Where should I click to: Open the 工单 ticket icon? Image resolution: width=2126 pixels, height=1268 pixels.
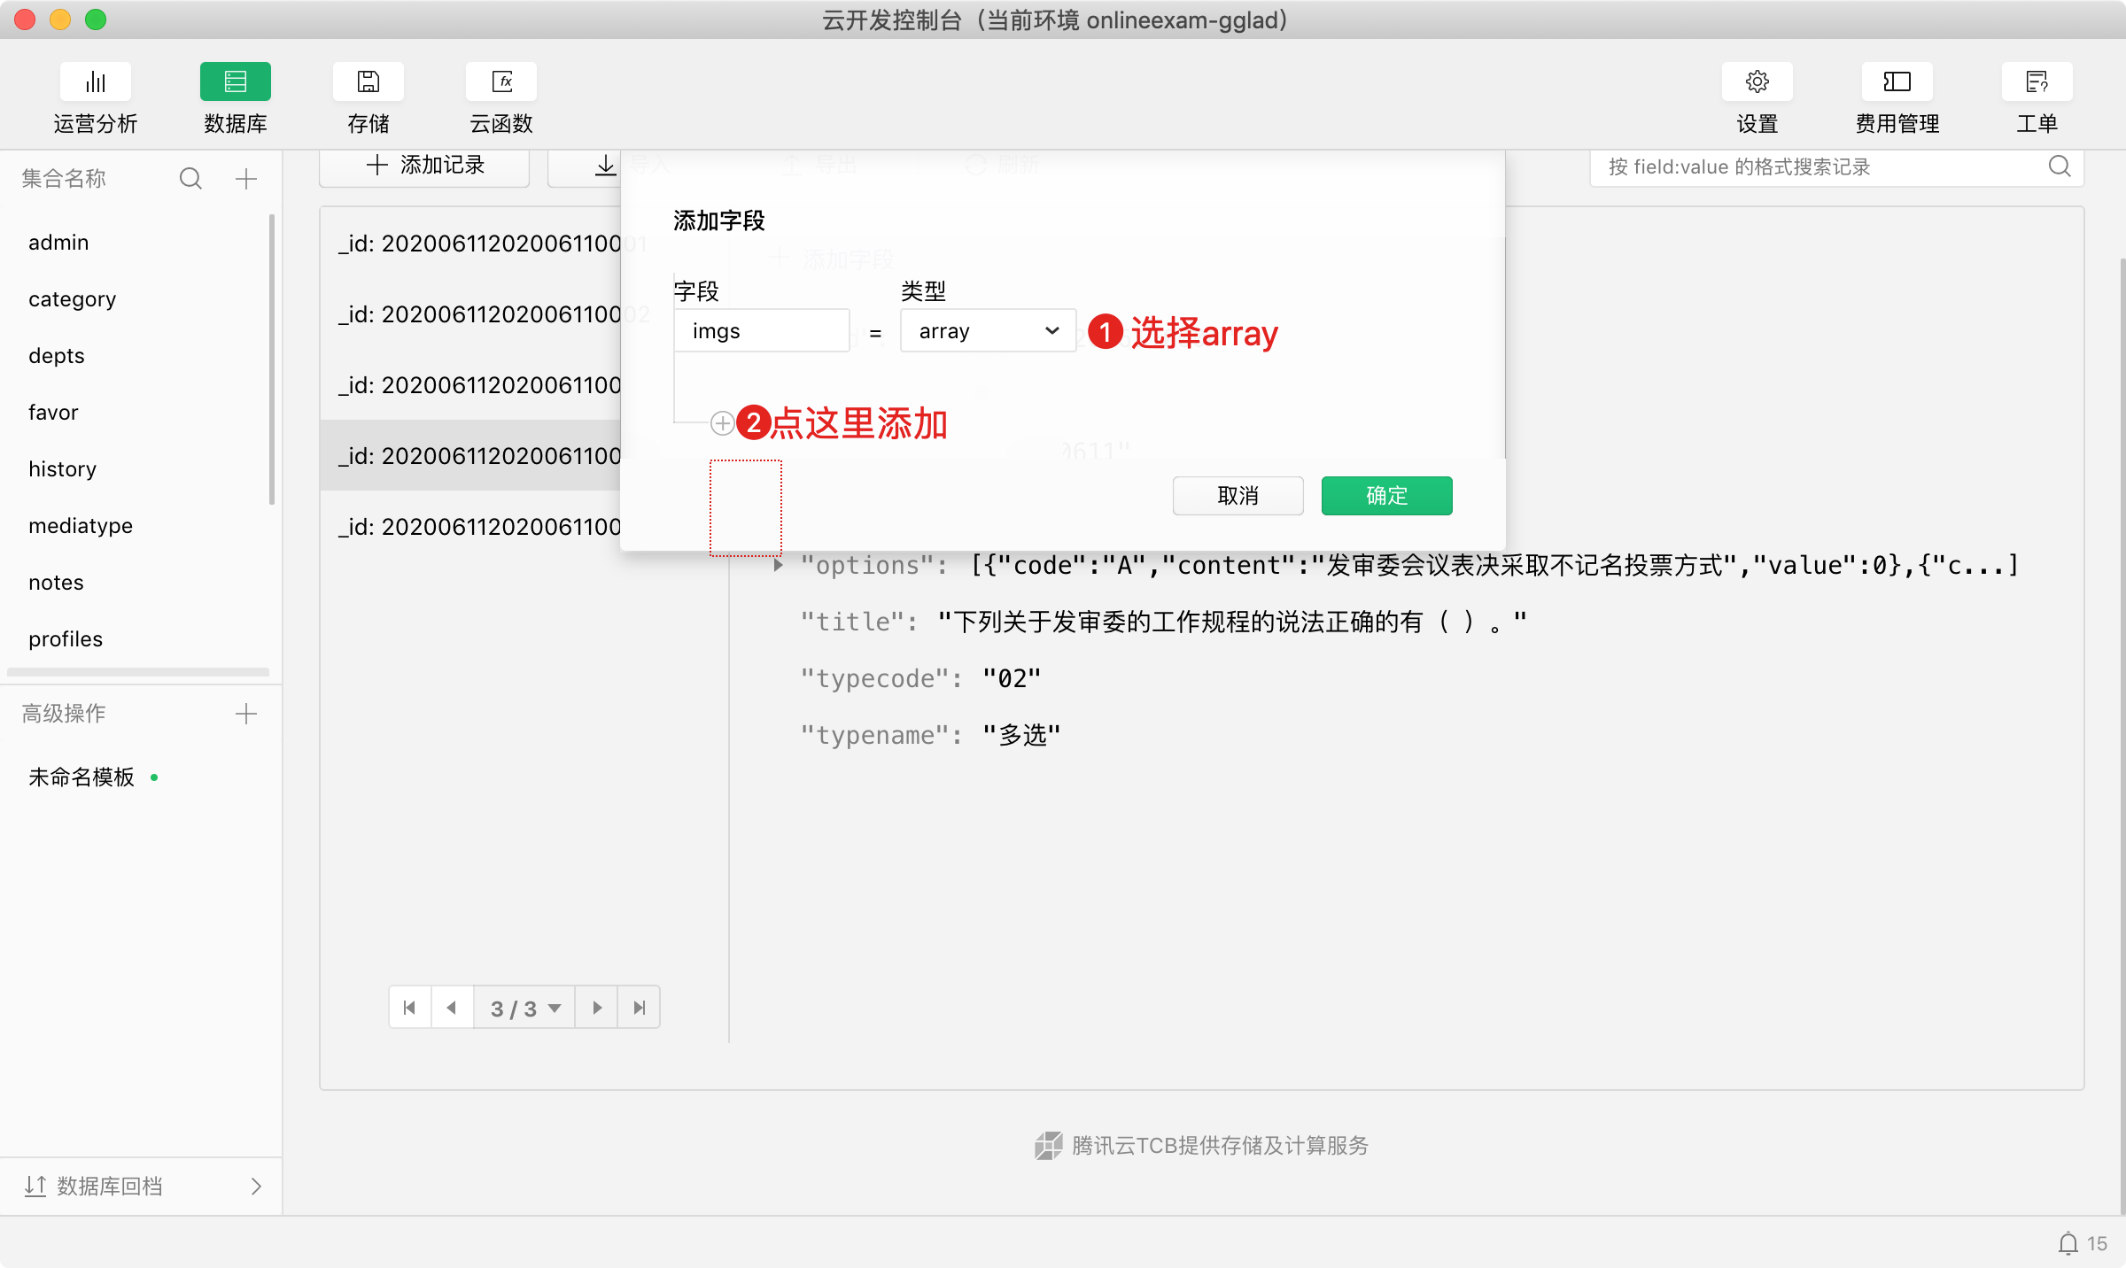tap(2037, 82)
